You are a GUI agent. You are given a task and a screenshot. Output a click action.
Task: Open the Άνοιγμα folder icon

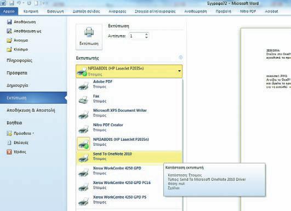pyautogui.click(x=9, y=40)
